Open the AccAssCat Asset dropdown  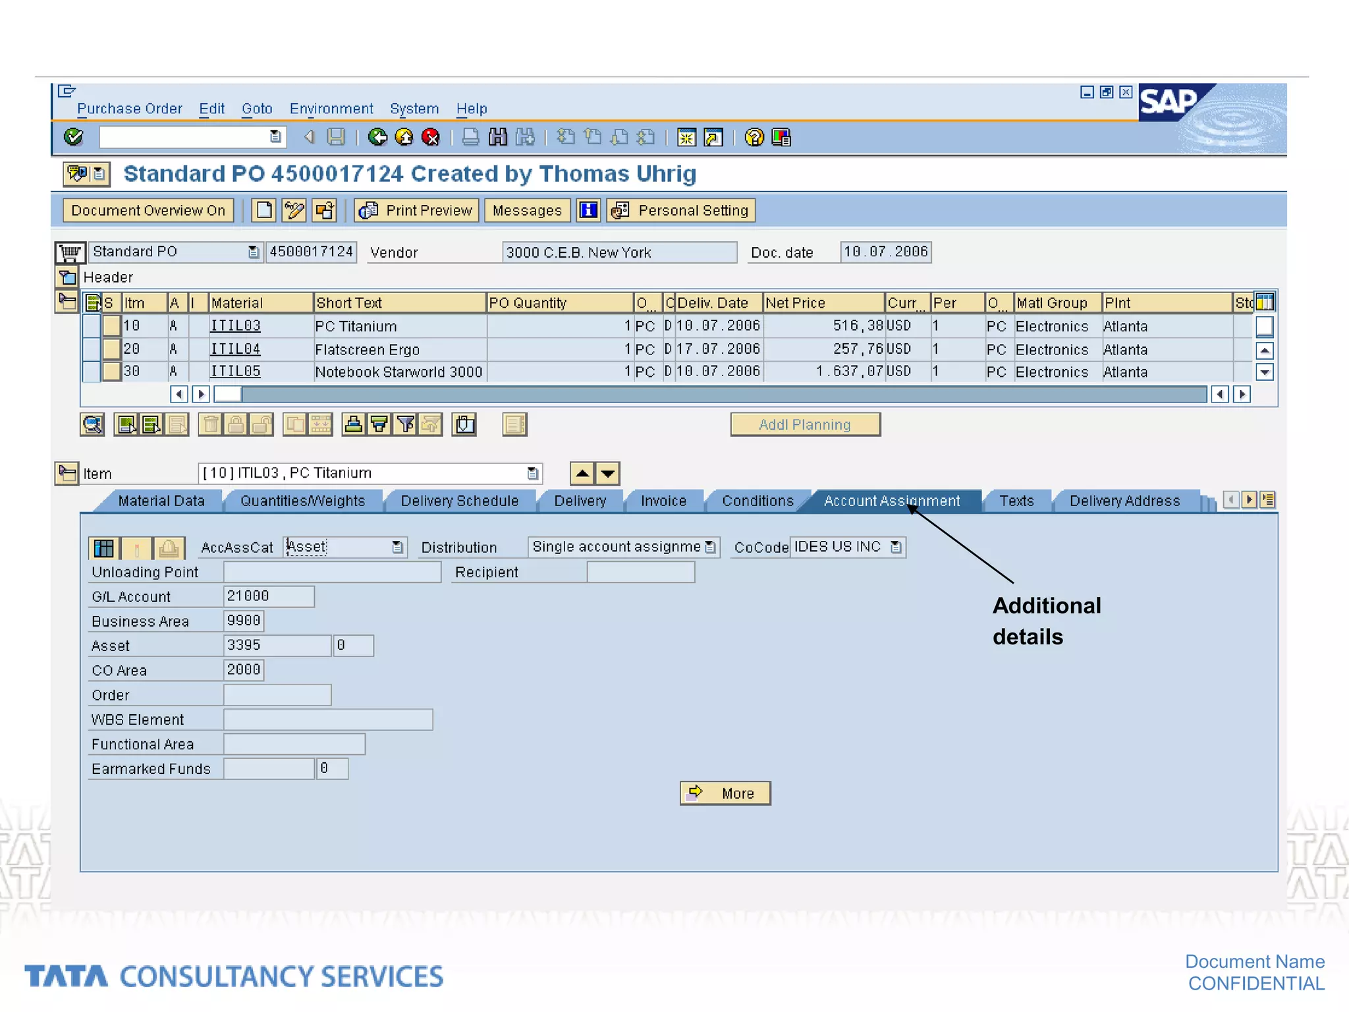tap(397, 548)
